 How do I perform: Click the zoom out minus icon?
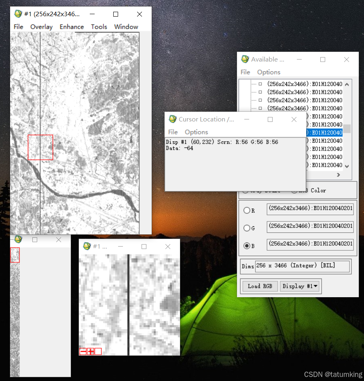[83, 351]
